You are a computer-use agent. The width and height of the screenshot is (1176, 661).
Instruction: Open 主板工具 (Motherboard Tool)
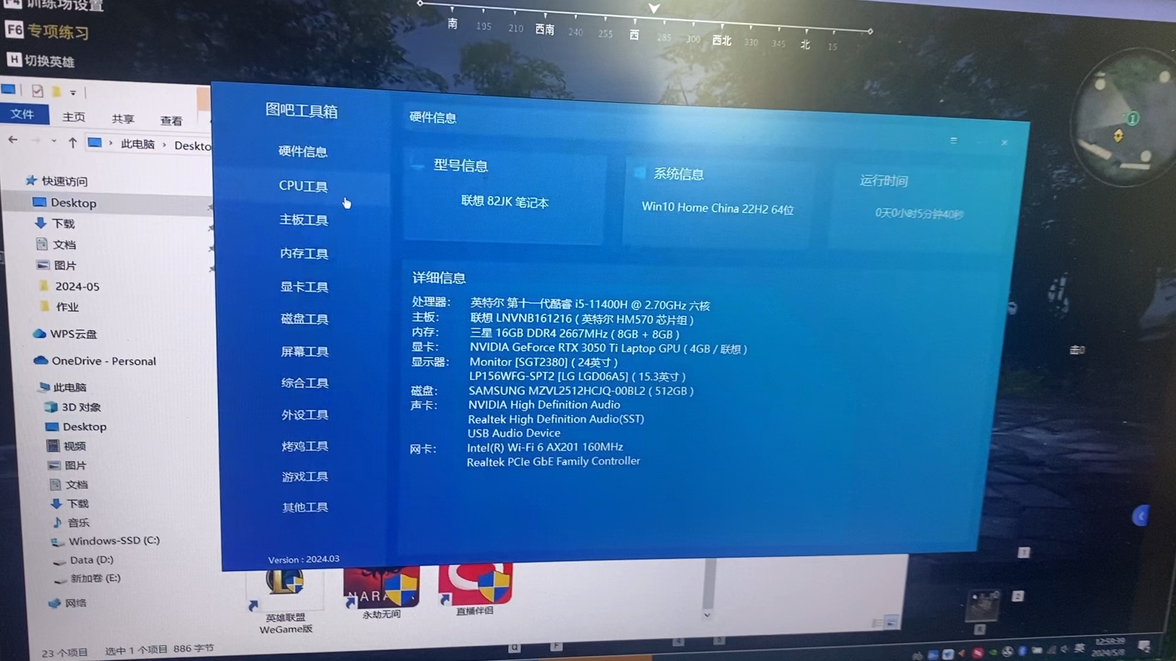click(x=303, y=218)
